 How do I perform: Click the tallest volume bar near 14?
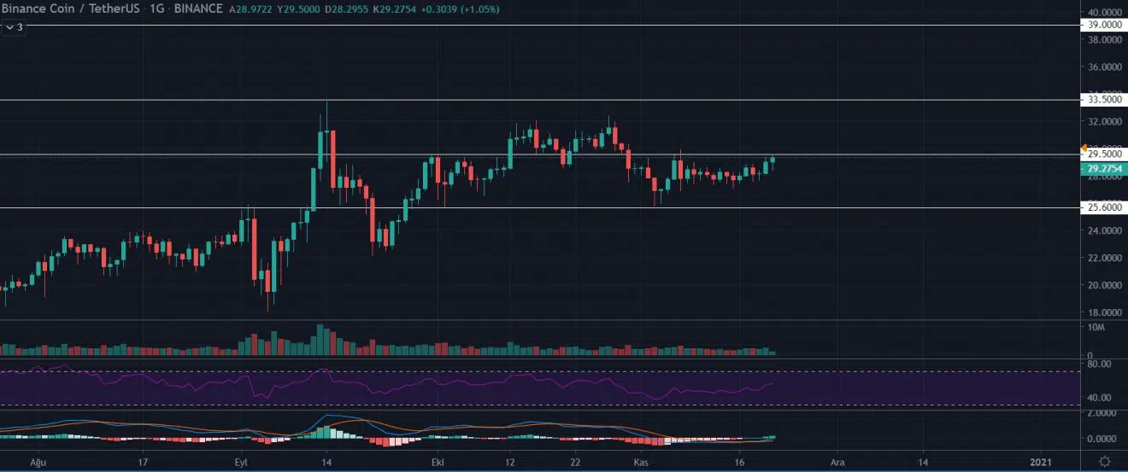[x=320, y=340]
